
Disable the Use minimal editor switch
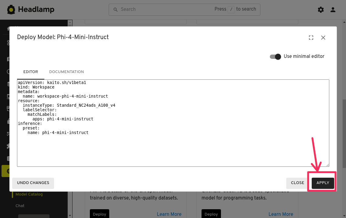pos(276,57)
